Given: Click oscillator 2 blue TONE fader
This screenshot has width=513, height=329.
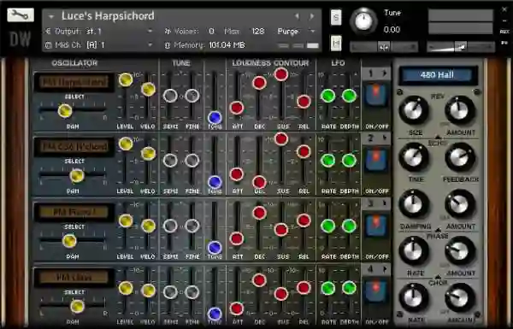Looking at the screenshot, I should tap(215, 182).
